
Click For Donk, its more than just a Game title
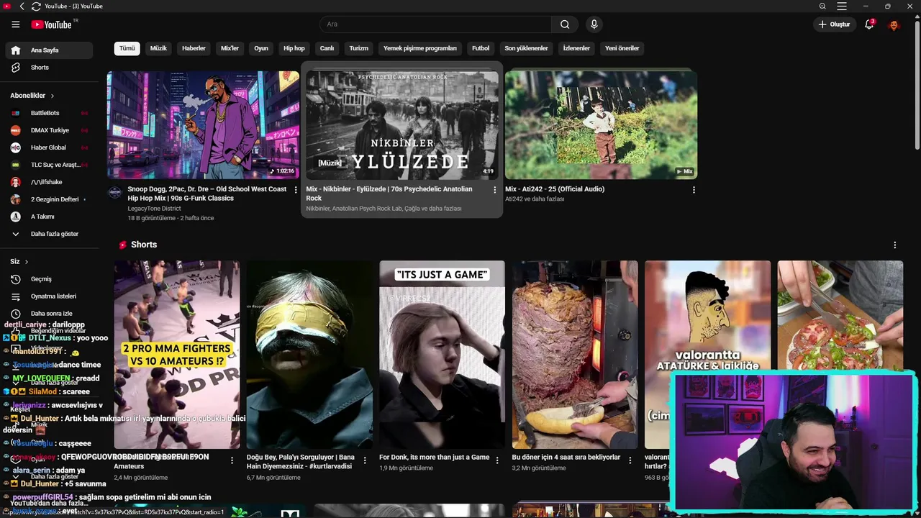click(434, 458)
